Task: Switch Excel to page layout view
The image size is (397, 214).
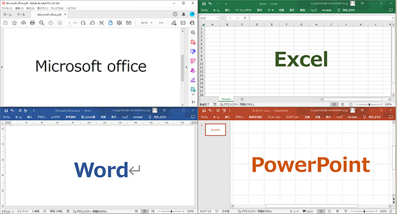Action: pos(343,104)
